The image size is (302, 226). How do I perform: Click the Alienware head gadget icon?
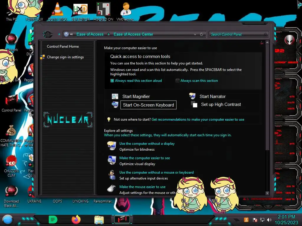290,40
